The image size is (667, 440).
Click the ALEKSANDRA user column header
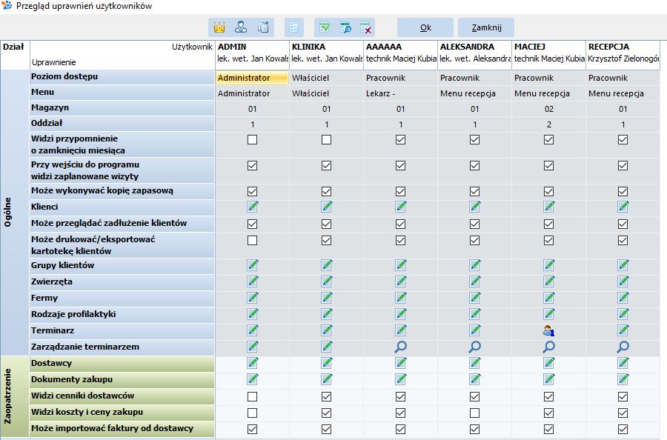[475, 55]
